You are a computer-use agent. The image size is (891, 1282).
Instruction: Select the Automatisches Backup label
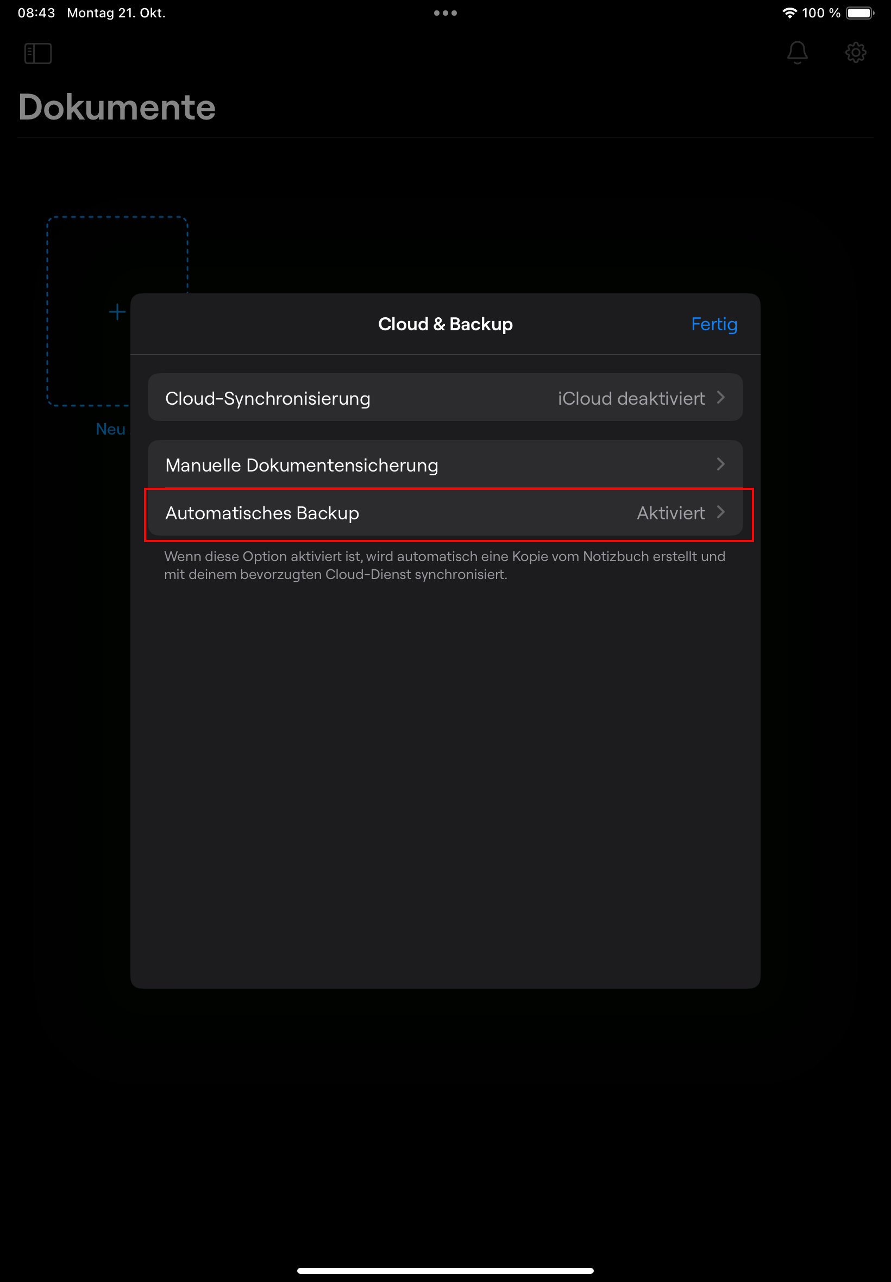tap(262, 513)
